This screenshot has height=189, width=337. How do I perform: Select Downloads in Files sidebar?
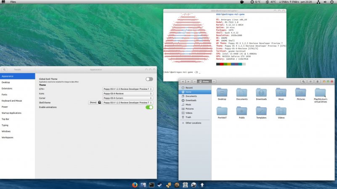pyautogui.click(x=195, y=100)
